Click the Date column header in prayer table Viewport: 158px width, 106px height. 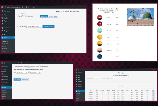[x=97, y=91]
